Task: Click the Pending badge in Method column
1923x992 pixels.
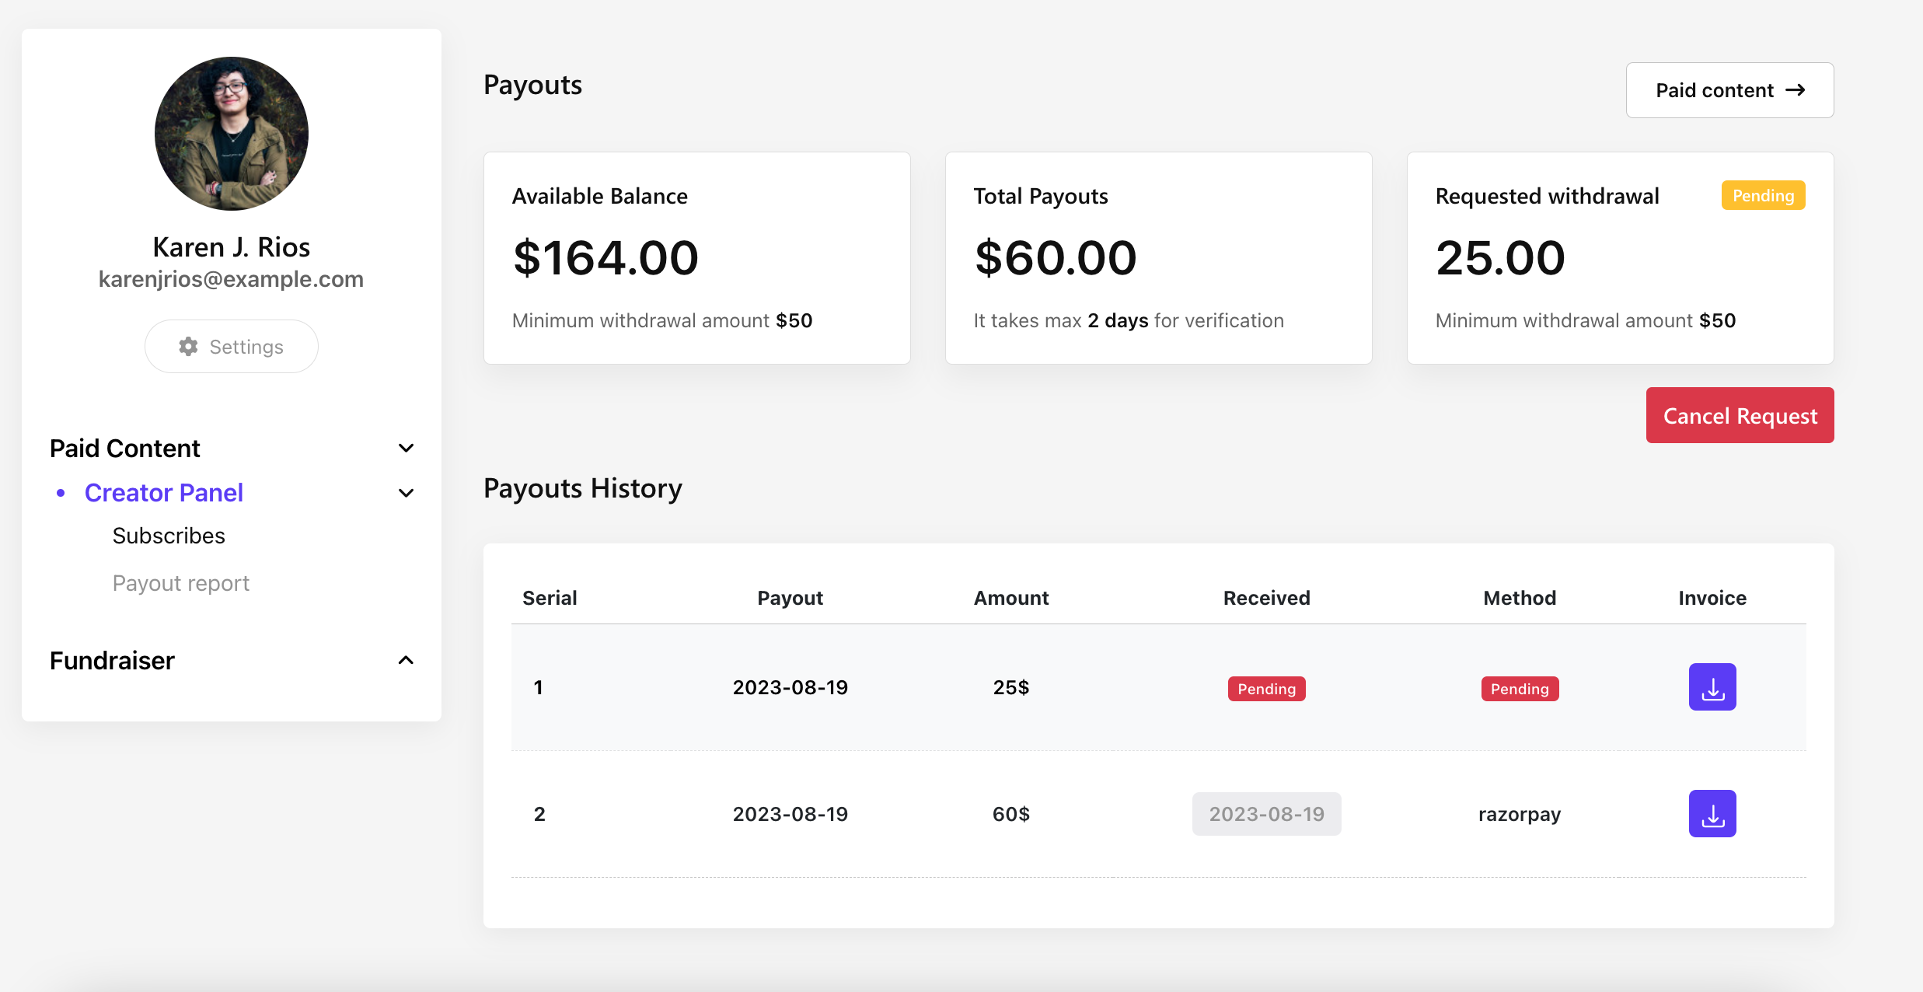Action: click(1520, 689)
